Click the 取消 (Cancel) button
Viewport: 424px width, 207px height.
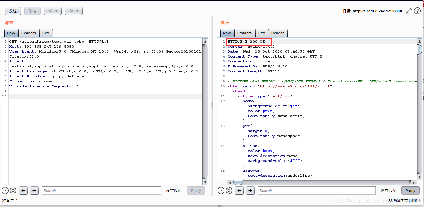tap(32, 11)
